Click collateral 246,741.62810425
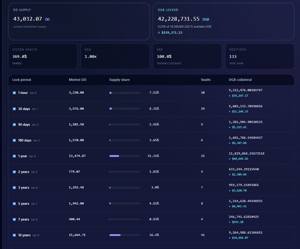This screenshot has height=249, width=300. click(244, 217)
